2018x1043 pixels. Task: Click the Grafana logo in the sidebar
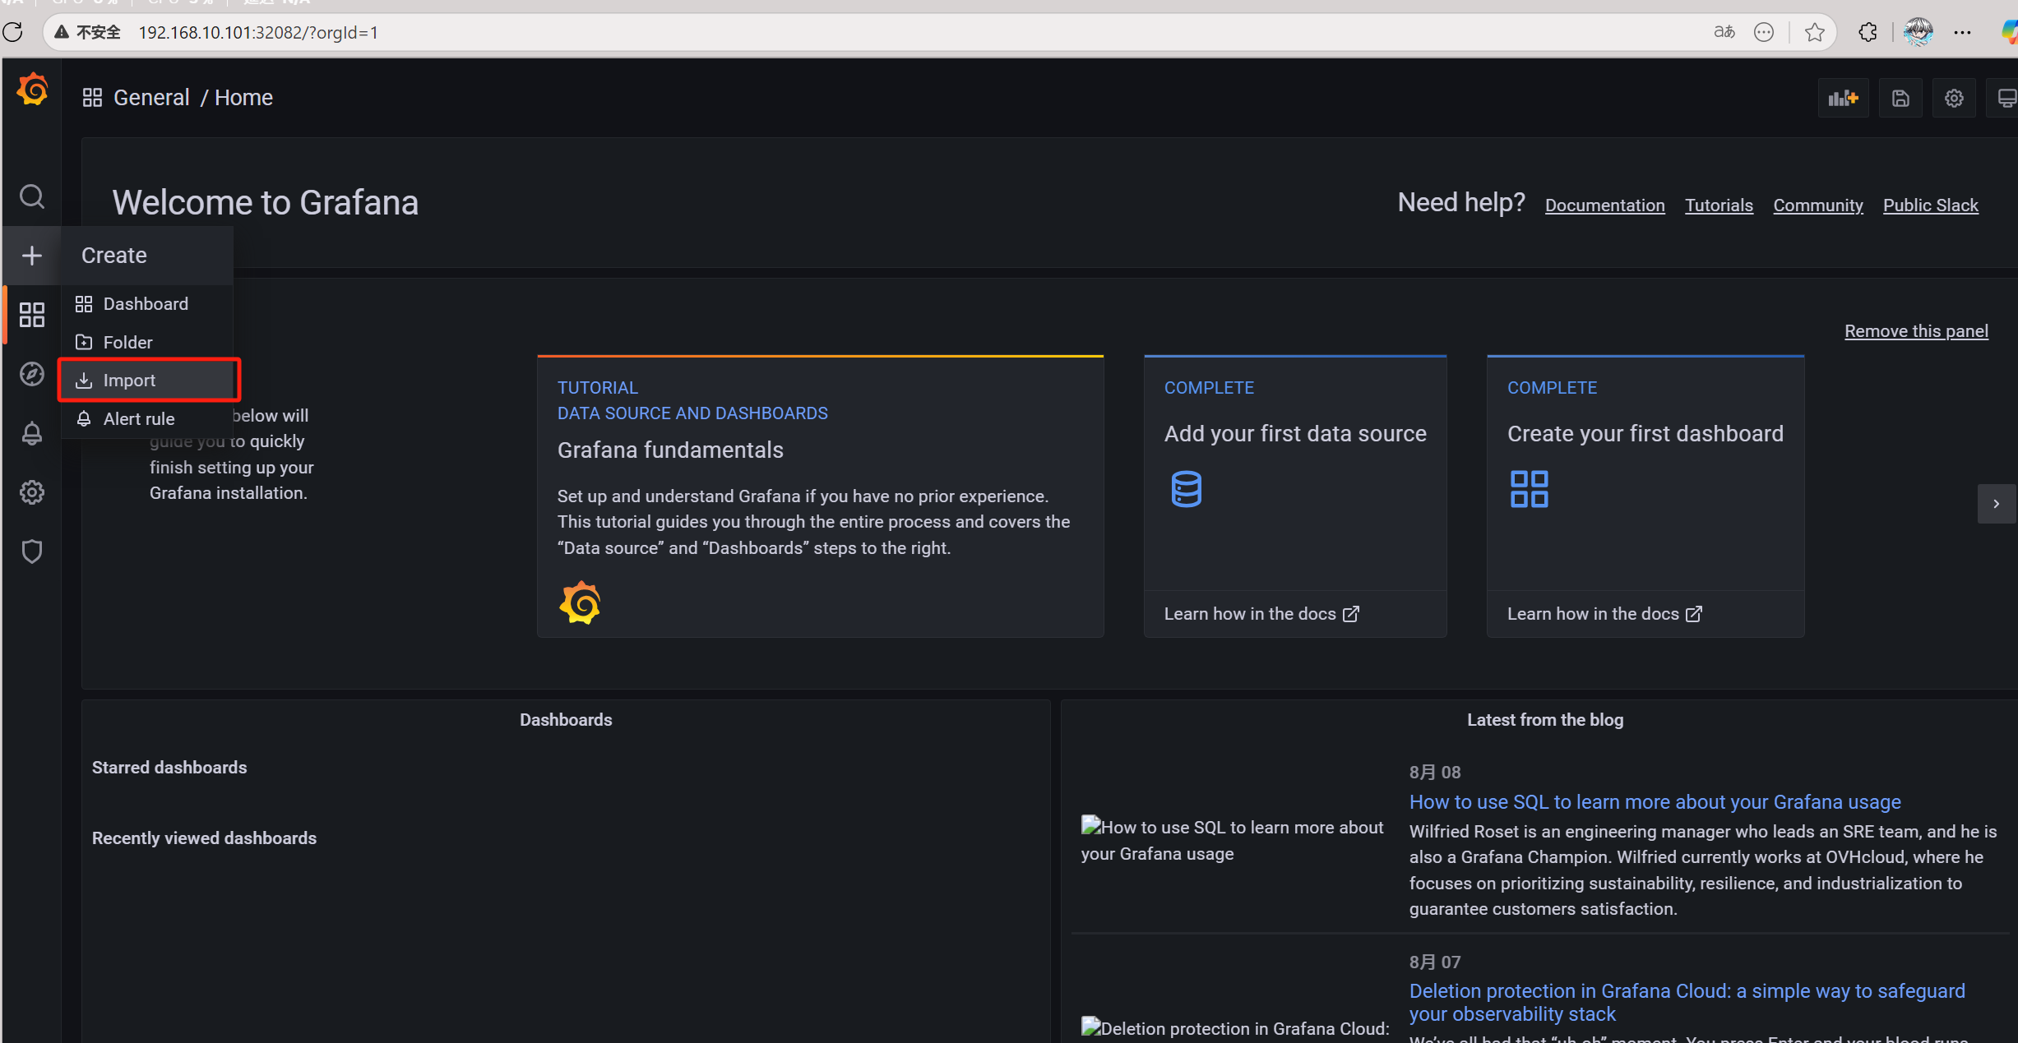[33, 90]
